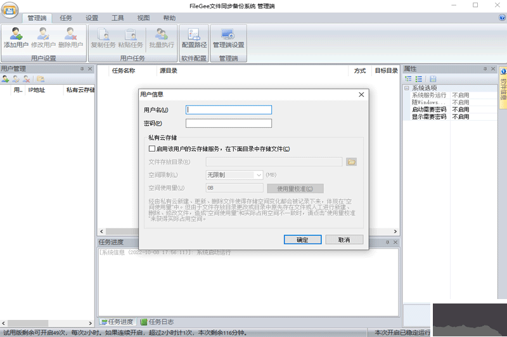This screenshot has width=507, height=337.
Task: Click right arrow of task list scrollbar
Action: pos(395,231)
